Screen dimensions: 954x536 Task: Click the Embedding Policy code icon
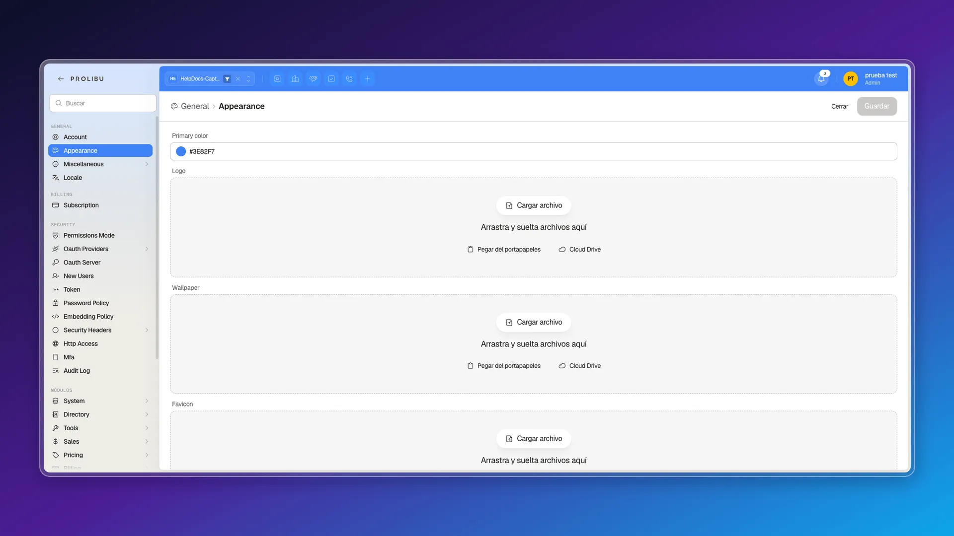(56, 317)
